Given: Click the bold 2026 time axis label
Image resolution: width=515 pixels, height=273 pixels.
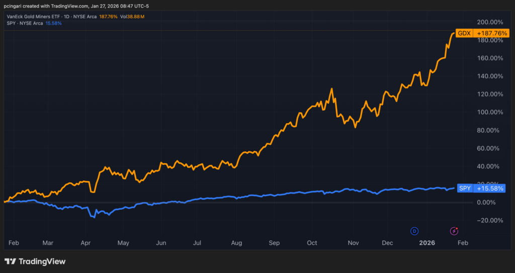Looking at the screenshot, I should (x=427, y=243).
